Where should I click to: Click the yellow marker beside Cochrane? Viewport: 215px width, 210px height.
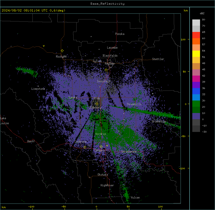[x=85, y=147]
